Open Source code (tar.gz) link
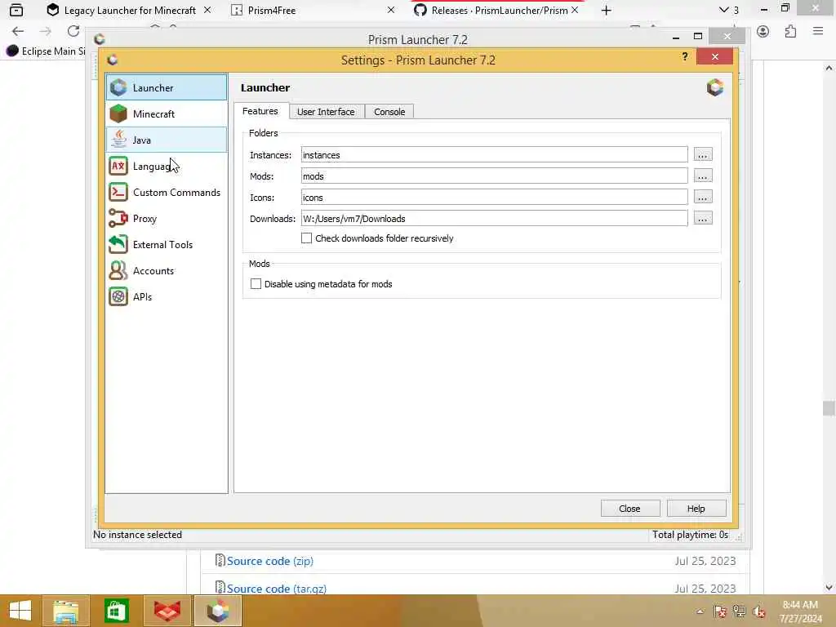Viewport: 836px width, 627px height. coord(276,589)
